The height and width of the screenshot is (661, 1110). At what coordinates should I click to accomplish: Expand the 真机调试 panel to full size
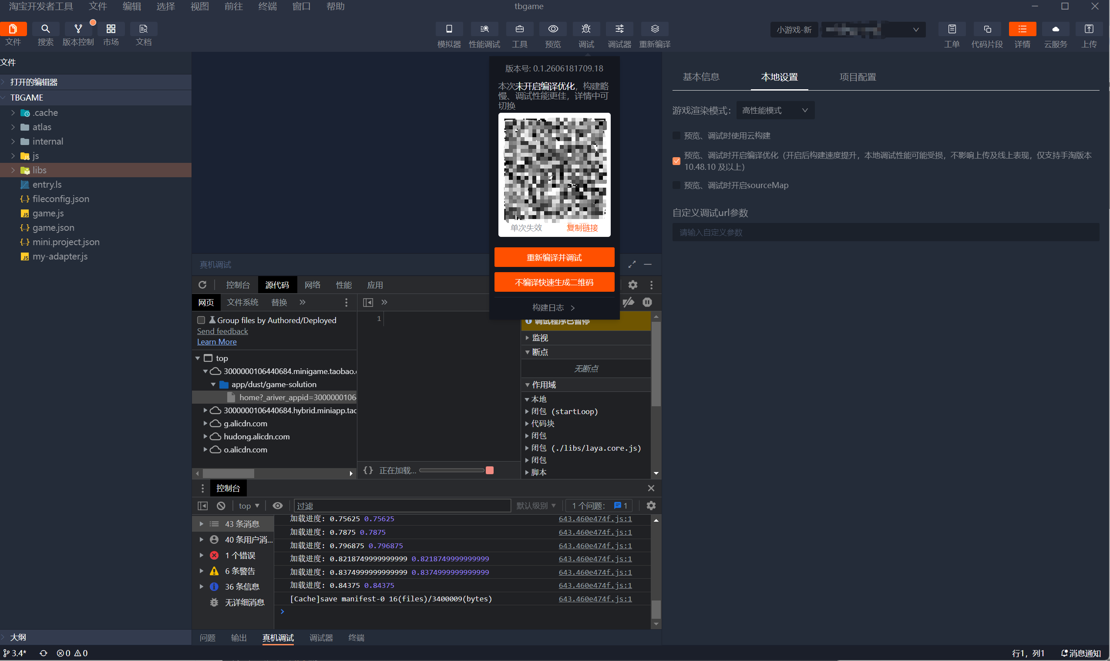tap(632, 265)
